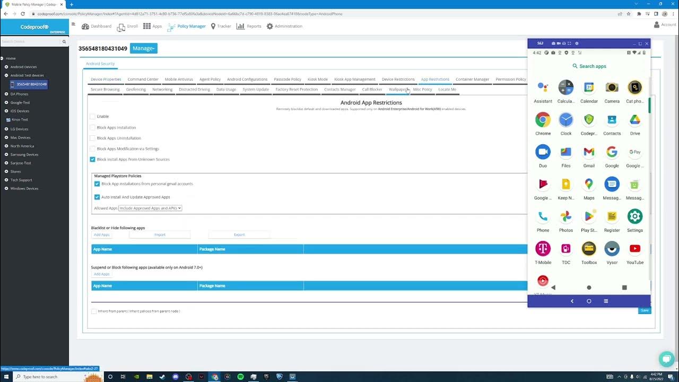This screenshot has width=679, height=382.
Task: Go to Dashboard in top navigation
Action: click(x=97, y=26)
